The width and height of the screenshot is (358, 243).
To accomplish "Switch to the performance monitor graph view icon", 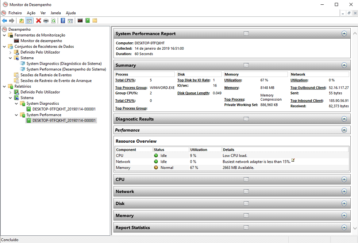I will click(80, 20).
